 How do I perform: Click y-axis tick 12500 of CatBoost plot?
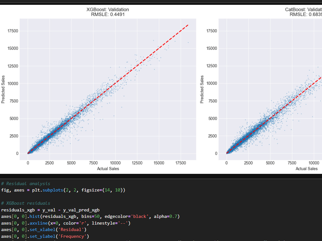tap(212, 66)
